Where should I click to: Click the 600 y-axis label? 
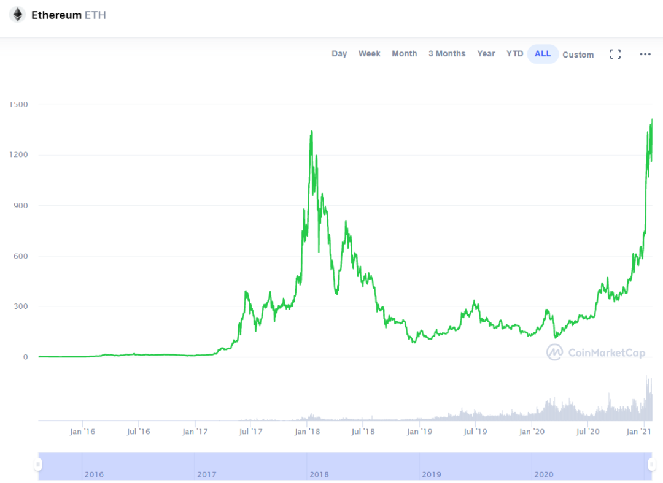click(x=21, y=256)
